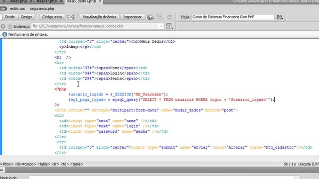319x179 pixels.
Task: Select the <table> tag at selector end
Action: pos(76,164)
